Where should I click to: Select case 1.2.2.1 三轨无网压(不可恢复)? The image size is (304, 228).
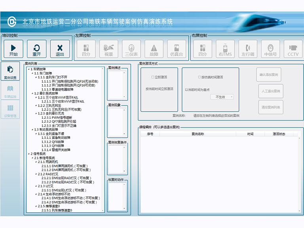pyautogui.click(x=61, y=110)
